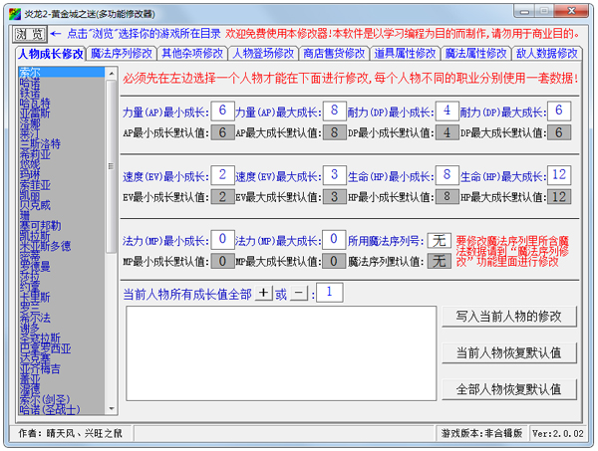The height and width of the screenshot is (451, 598).
Task: Click the 浏览 browse button
Action: point(30,33)
